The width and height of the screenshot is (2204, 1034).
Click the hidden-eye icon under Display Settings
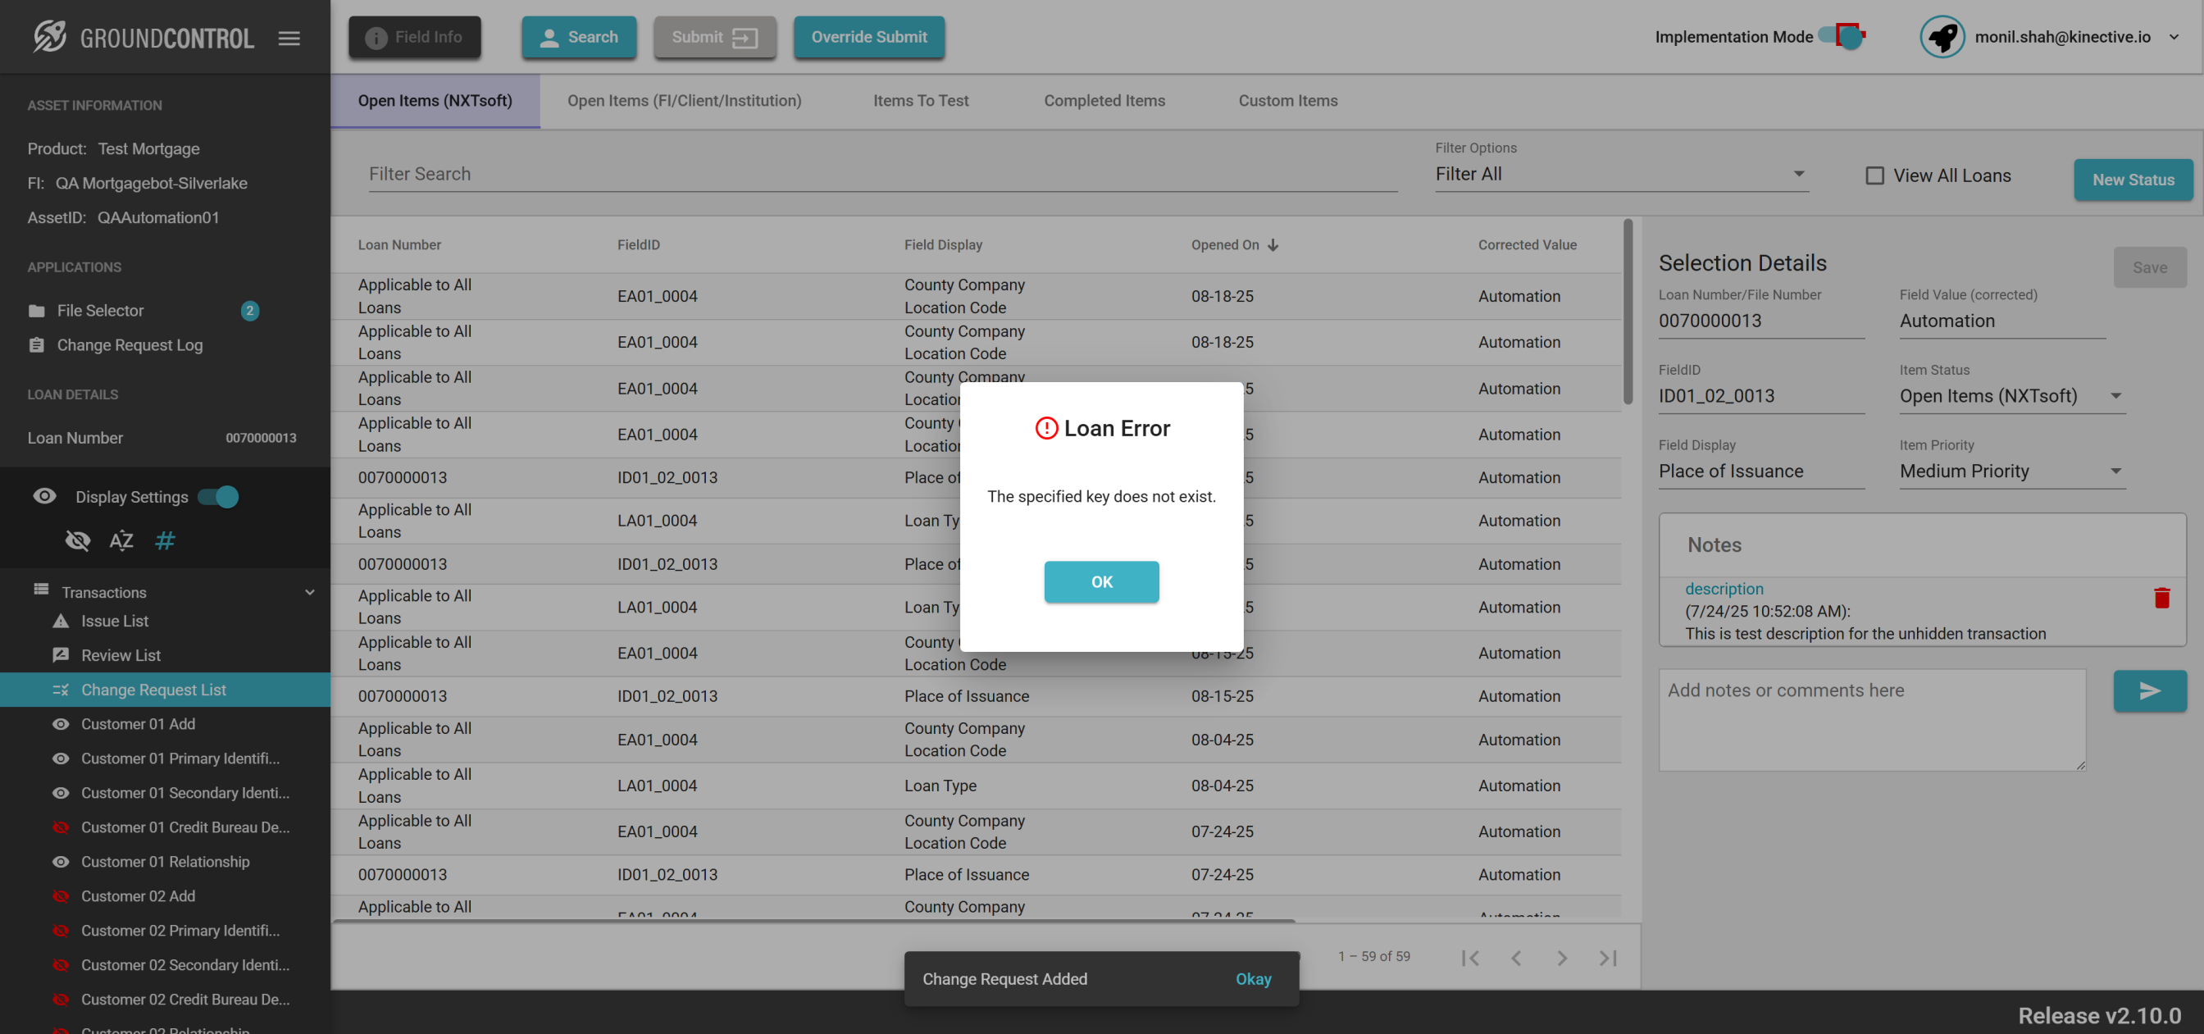(77, 540)
